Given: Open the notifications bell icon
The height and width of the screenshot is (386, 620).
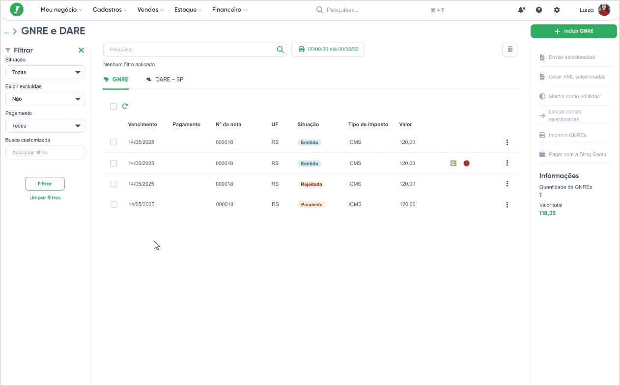Looking at the screenshot, I should coord(521,10).
